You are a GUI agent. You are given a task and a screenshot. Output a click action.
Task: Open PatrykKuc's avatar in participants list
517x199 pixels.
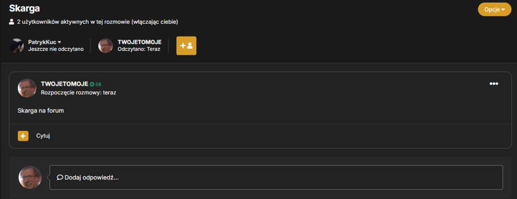click(17, 45)
